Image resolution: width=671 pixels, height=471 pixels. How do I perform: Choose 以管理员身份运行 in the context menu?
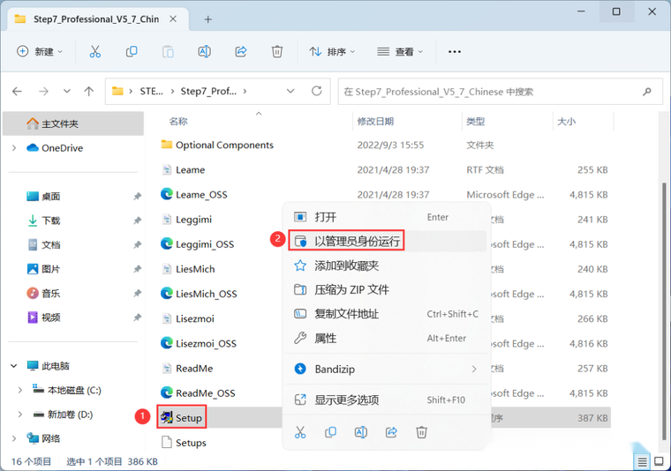pyautogui.click(x=386, y=241)
